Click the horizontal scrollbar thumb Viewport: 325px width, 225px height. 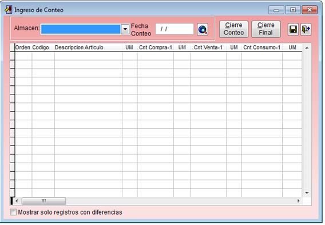click(43, 201)
